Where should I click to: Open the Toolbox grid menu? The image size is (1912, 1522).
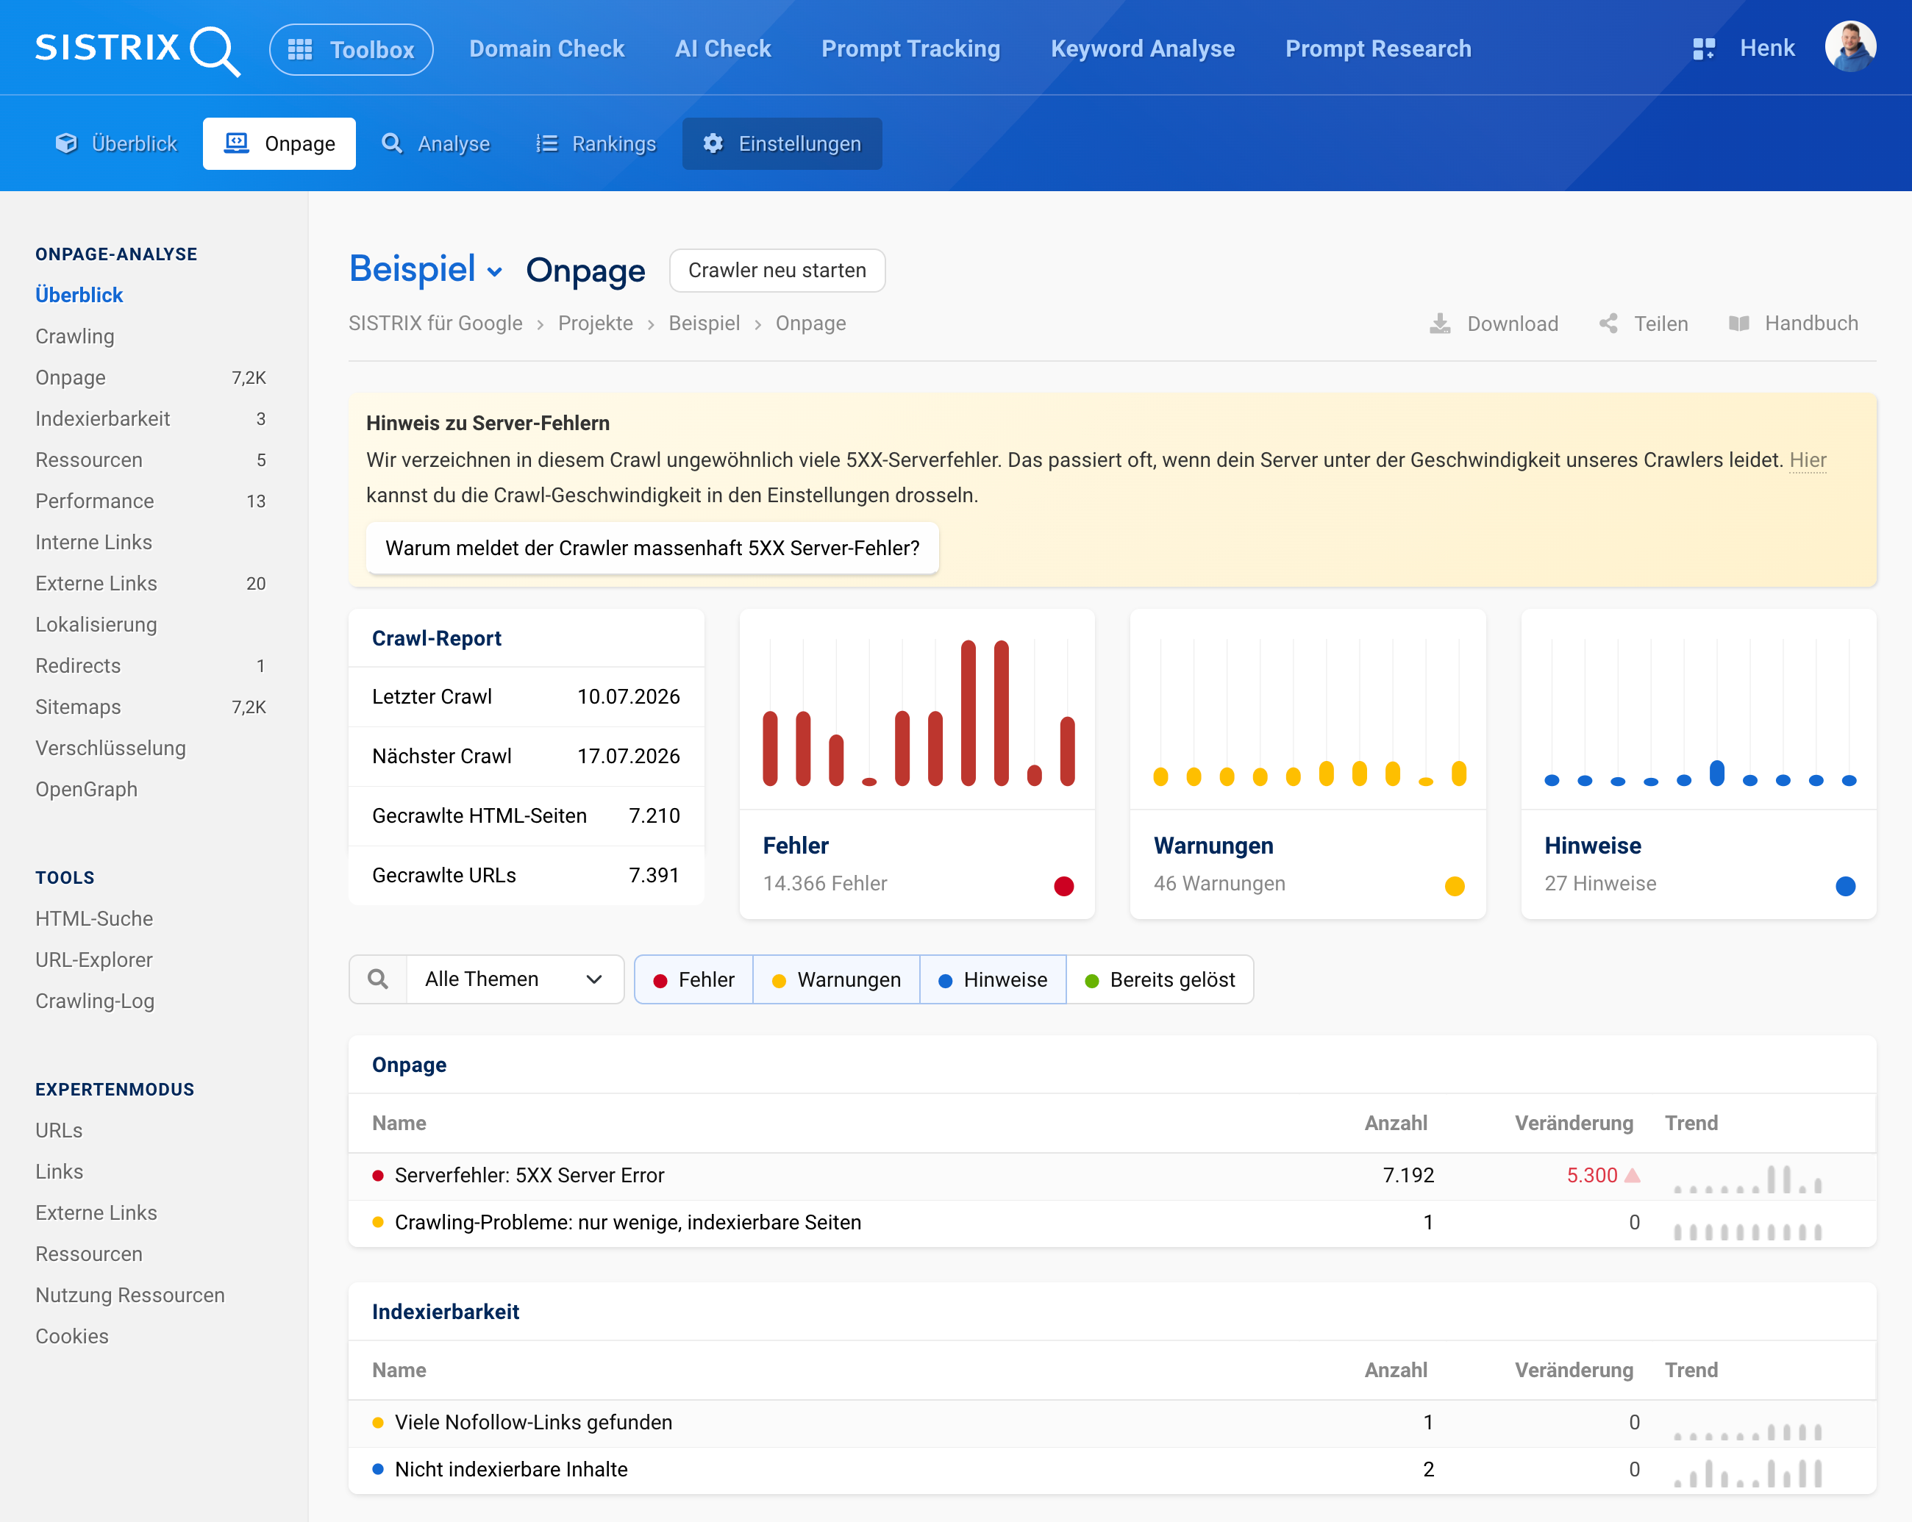[352, 50]
